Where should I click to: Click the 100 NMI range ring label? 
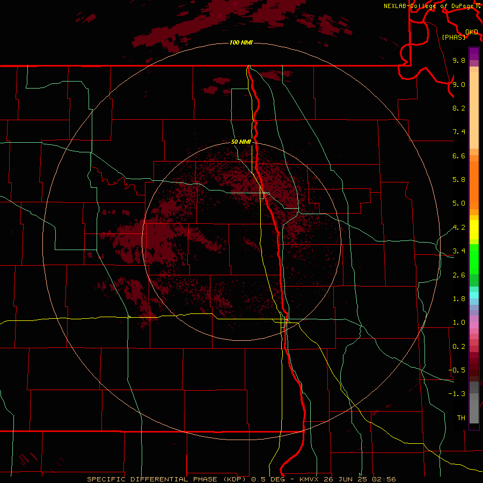(241, 42)
